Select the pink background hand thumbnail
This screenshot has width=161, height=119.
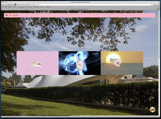tap(37, 63)
